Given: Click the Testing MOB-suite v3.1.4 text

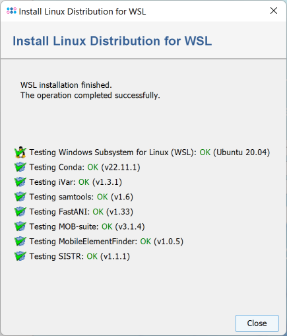Looking at the screenshot, I should (x=87, y=226).
